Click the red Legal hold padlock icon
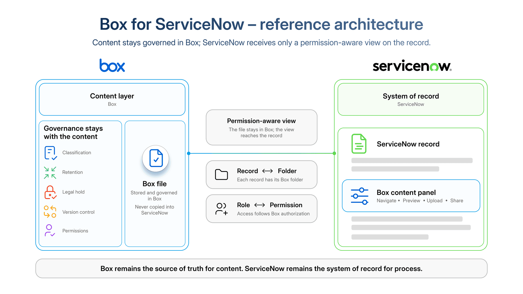The width and height of the screenshot is (523, 294). coord(50,192)
